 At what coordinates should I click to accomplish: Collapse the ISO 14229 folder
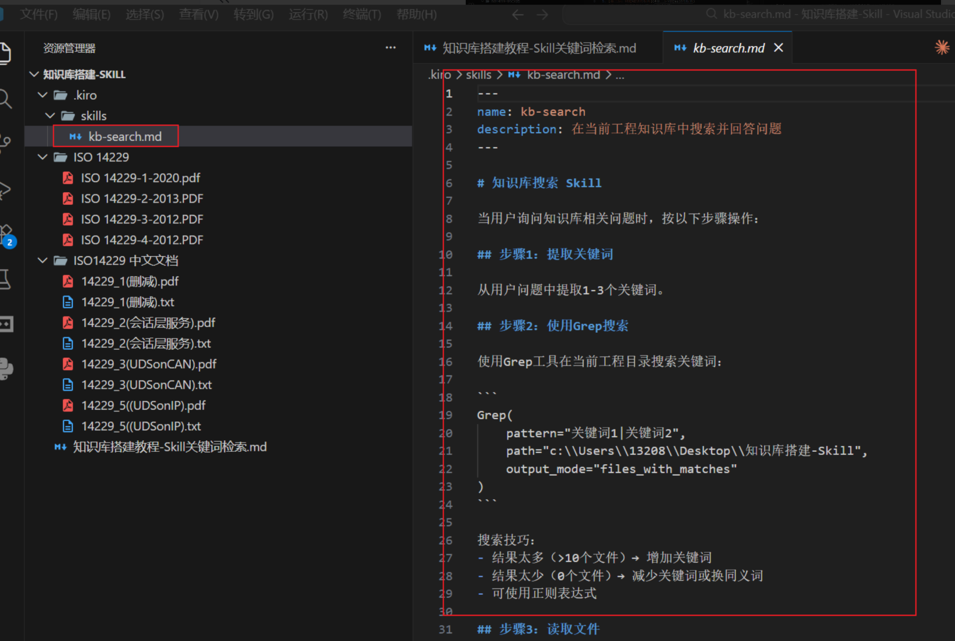pos(42,157)
